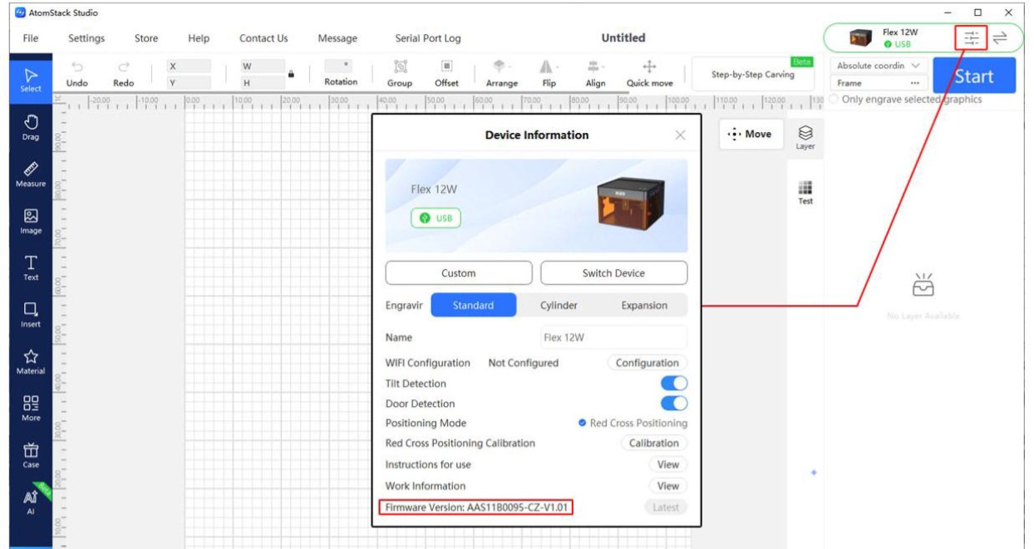View Work Information
This screenshot has height=549, width=1034.
click(x=668, y=486)
